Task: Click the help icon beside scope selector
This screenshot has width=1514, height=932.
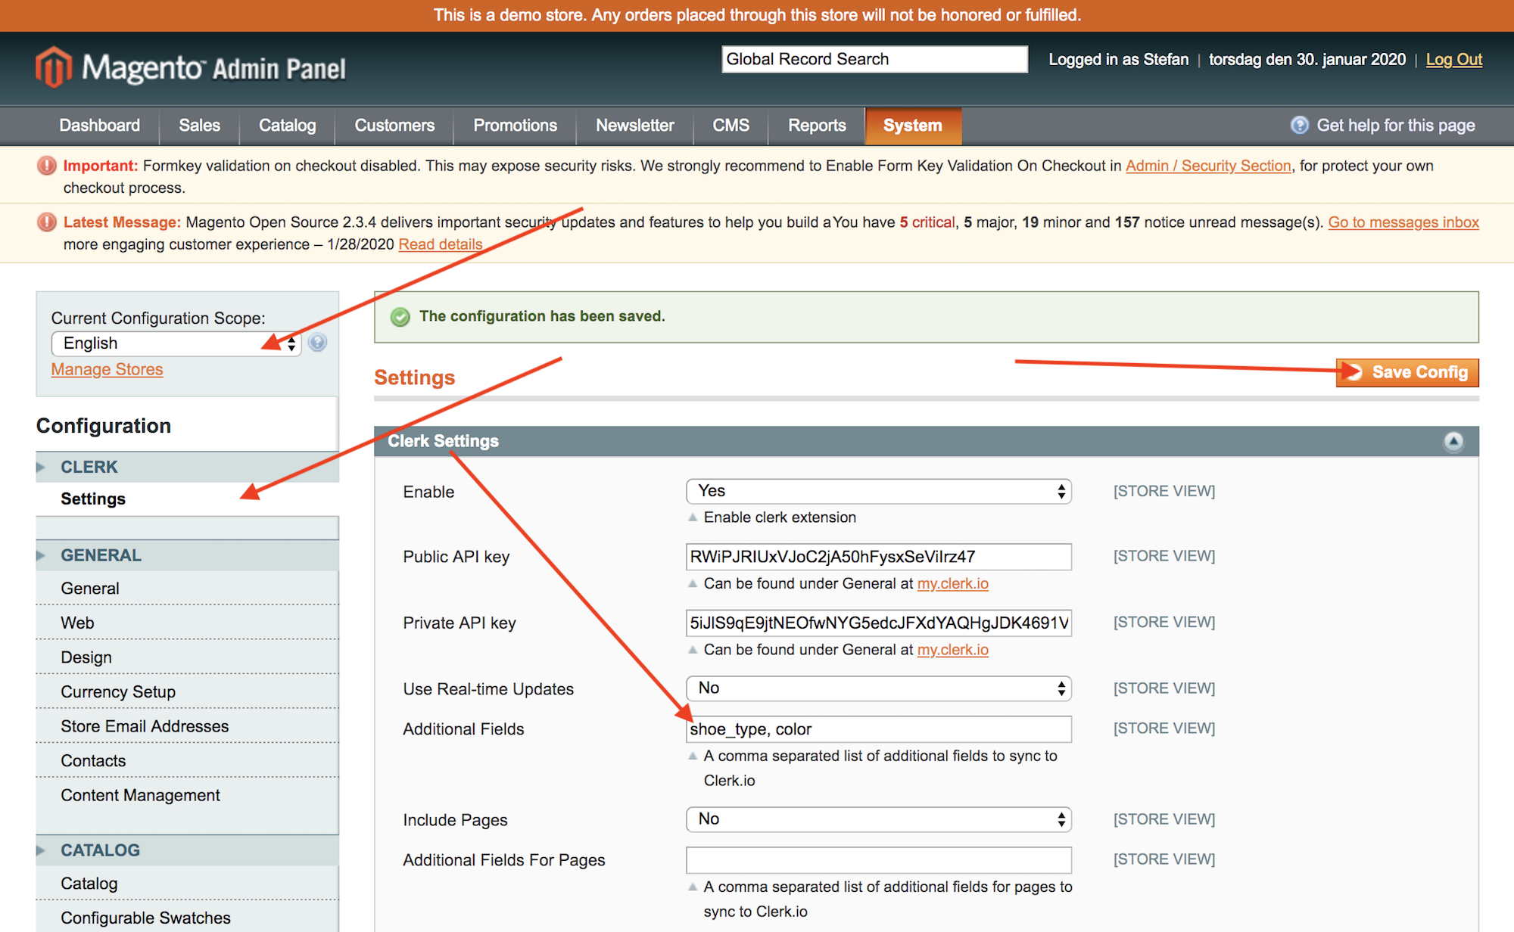Action: (x=318, y=343)
